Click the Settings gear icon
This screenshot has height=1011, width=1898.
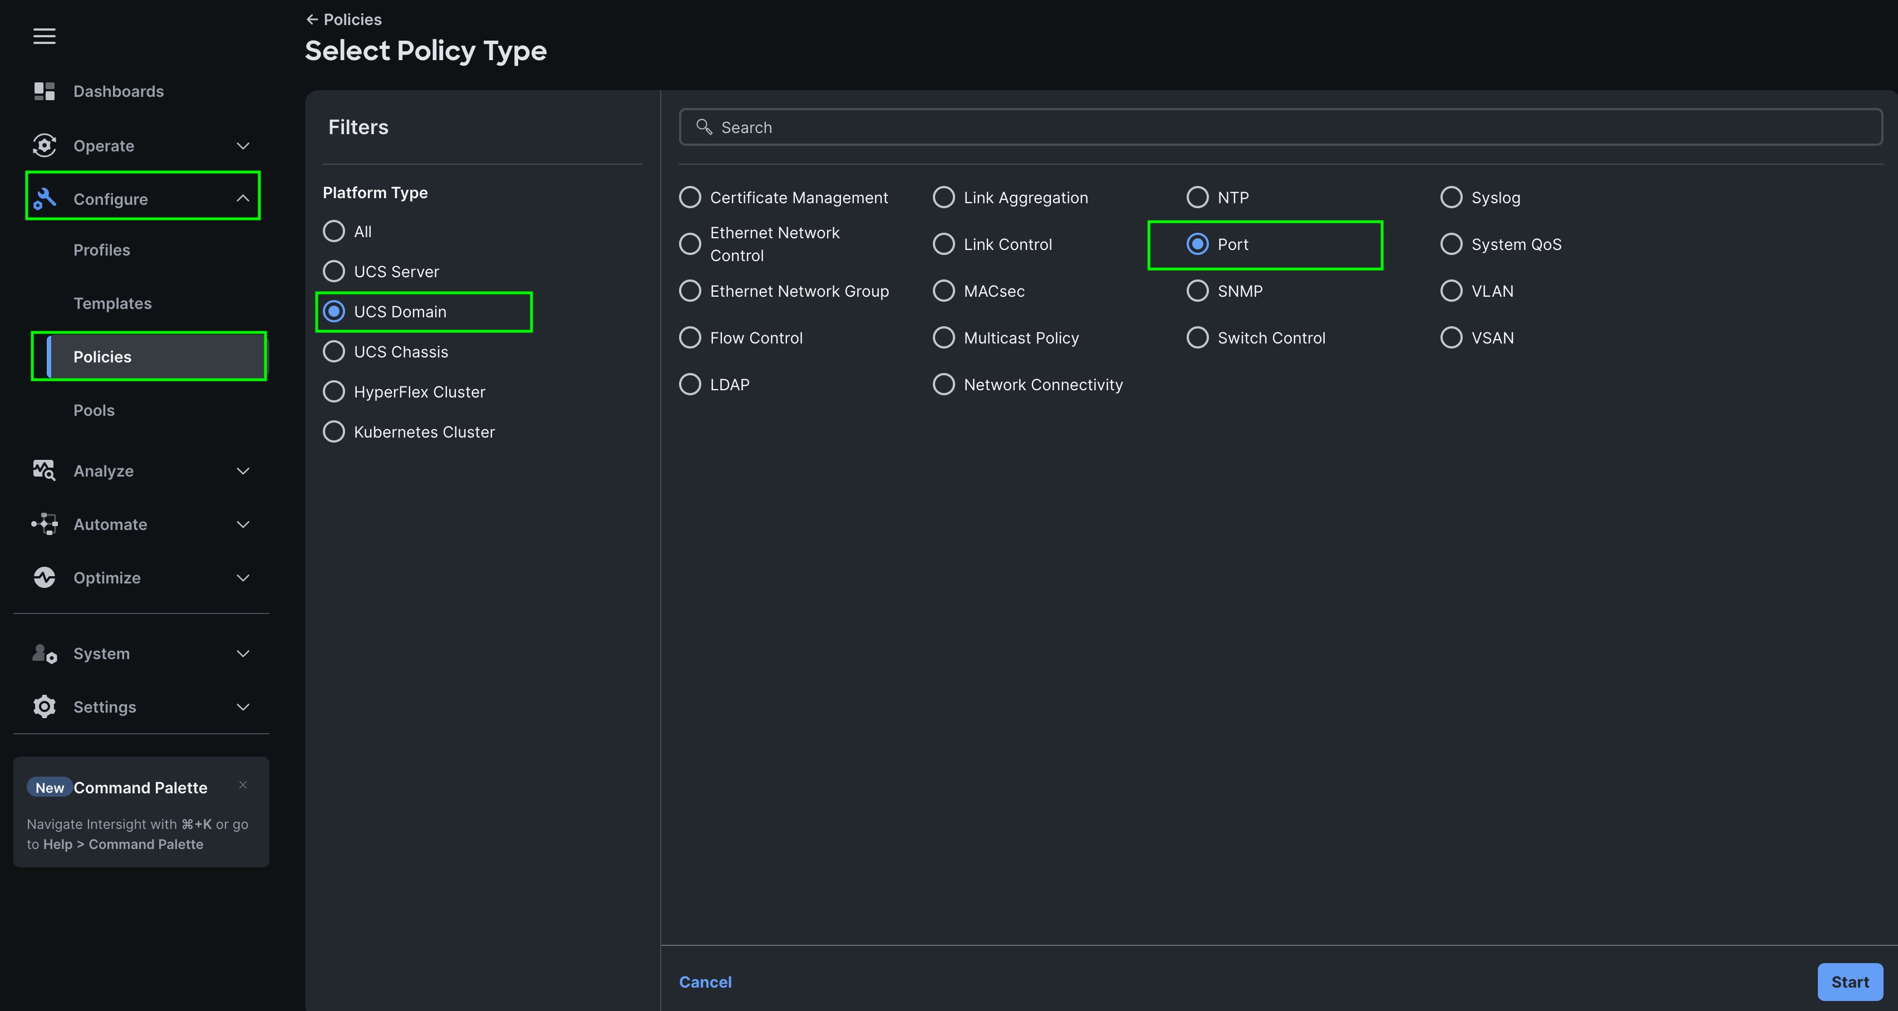[44, 706]
